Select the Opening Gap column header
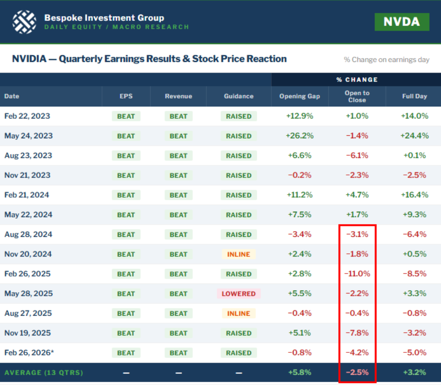 300,96
